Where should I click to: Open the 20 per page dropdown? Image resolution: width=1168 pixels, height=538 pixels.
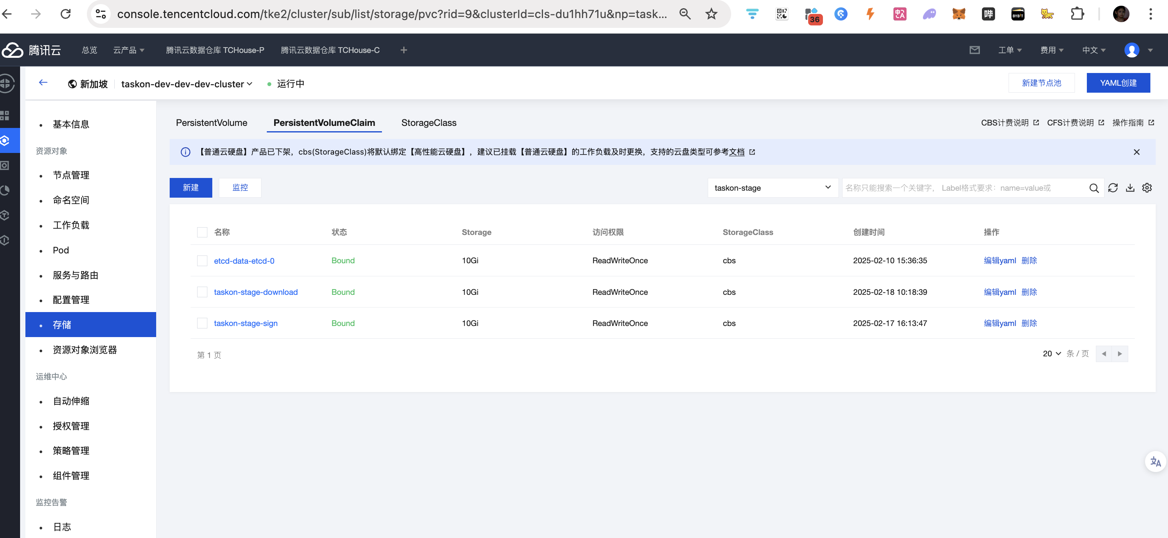pos(1052,353)
